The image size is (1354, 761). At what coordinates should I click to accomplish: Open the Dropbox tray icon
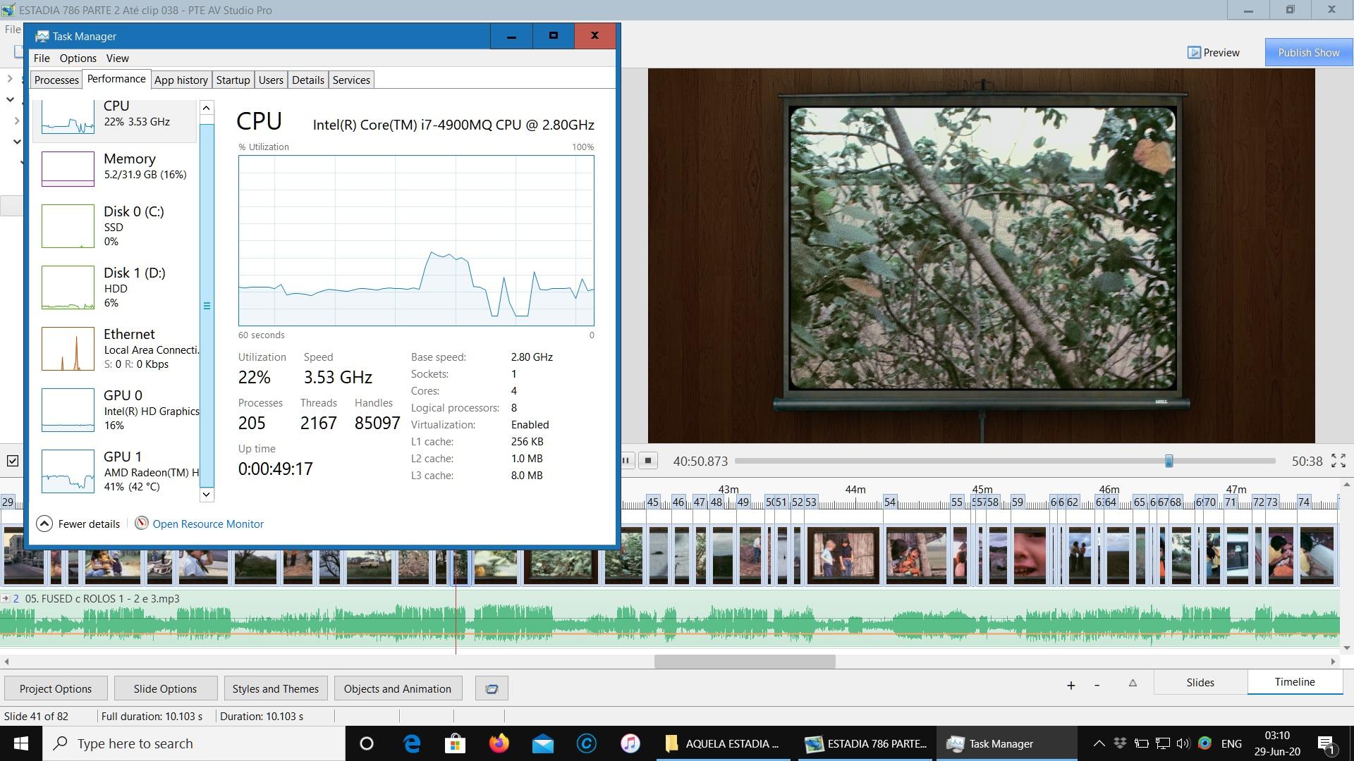coord(1120,743)
